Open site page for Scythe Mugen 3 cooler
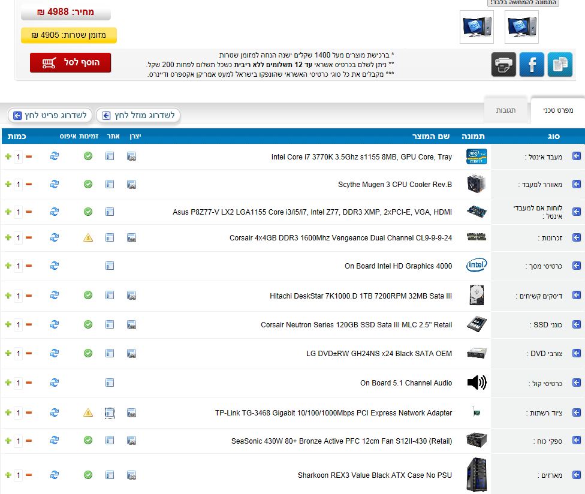The height and width of the screenshot is (494, 585). pos(110,184)
